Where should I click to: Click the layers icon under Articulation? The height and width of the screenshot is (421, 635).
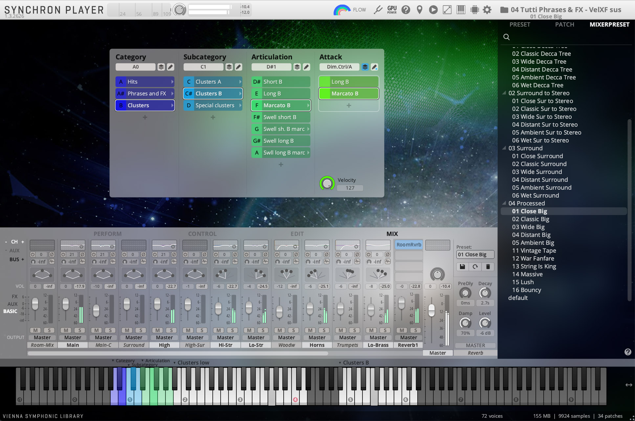pyautogui.click(x=297, y=67)
